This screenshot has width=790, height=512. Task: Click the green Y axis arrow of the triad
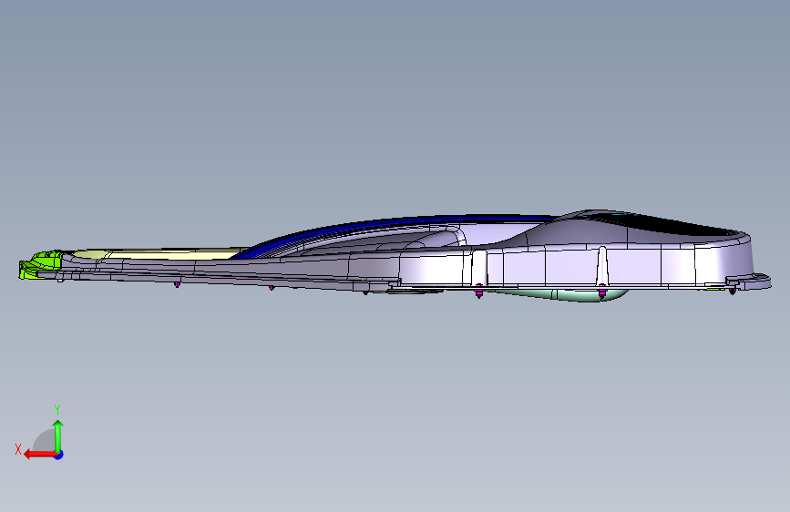coord(58,435)
